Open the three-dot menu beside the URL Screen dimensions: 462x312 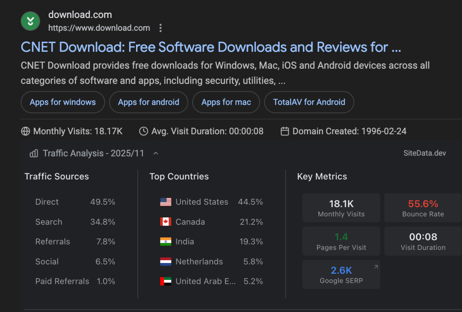160,28
